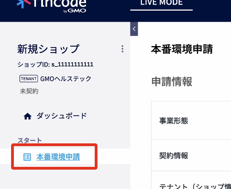The image size is (231, 189).
Task: Click the 本番環境申請 page title
Action: click(182, 49)
